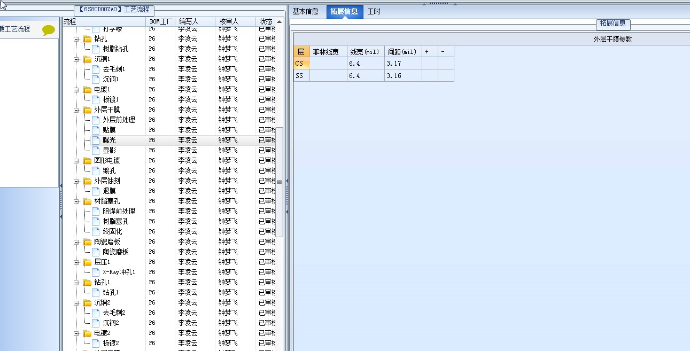The width and height of the screenshot is (690, 351).
Task: Open the 工时 tab
Action: (374, 12)
